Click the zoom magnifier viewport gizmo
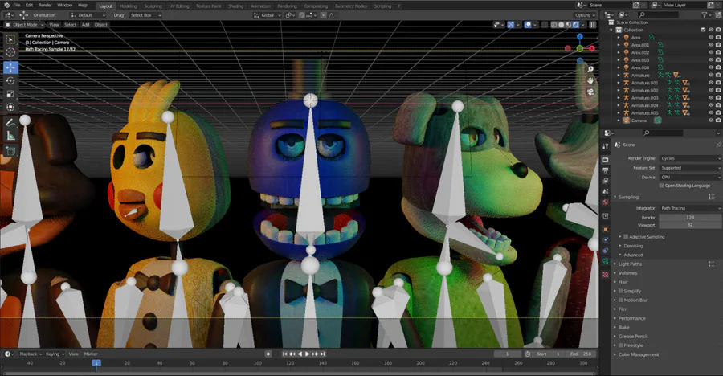The height and width of the screenshot is (376, 723). [x=590, y=69]
